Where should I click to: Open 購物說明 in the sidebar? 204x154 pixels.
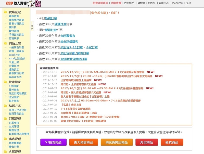(x=14, y=31)
